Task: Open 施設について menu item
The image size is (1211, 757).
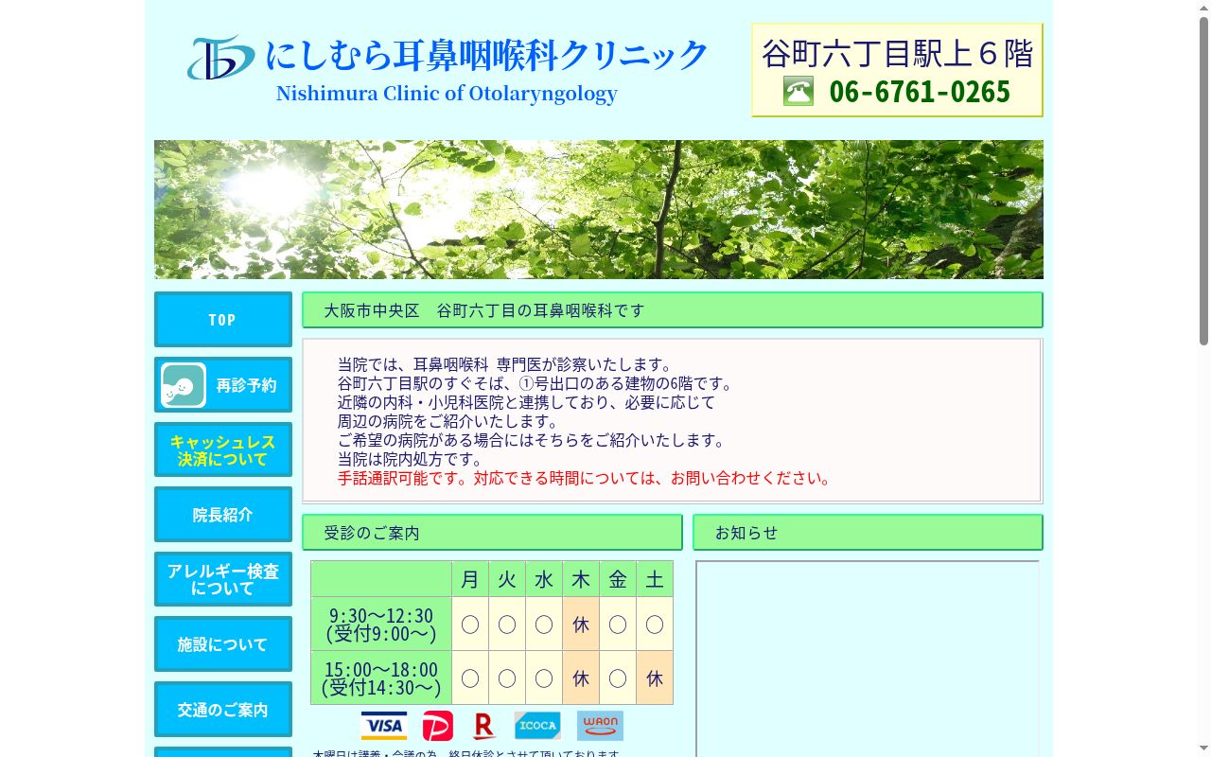Action: [x=223, y=644]
